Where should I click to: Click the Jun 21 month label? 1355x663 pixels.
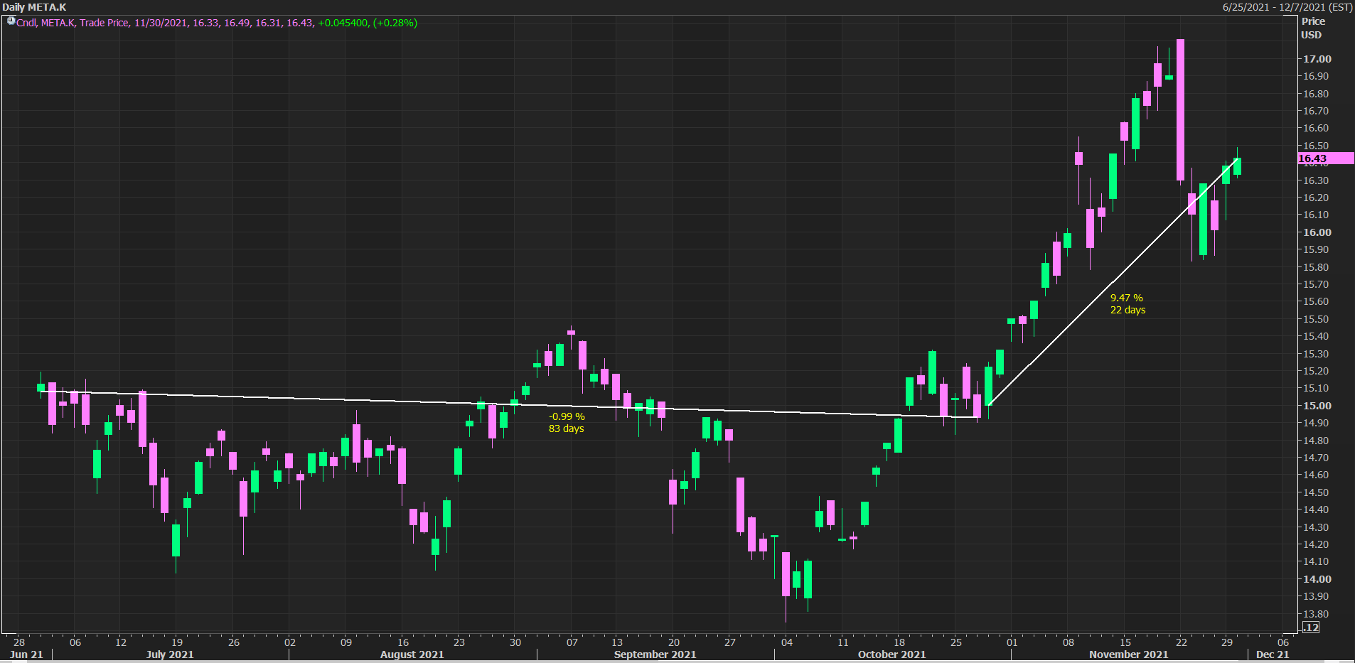coord(27,654)
